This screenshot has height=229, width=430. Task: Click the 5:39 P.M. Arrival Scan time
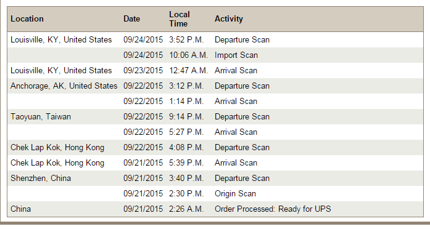(186, 163)
